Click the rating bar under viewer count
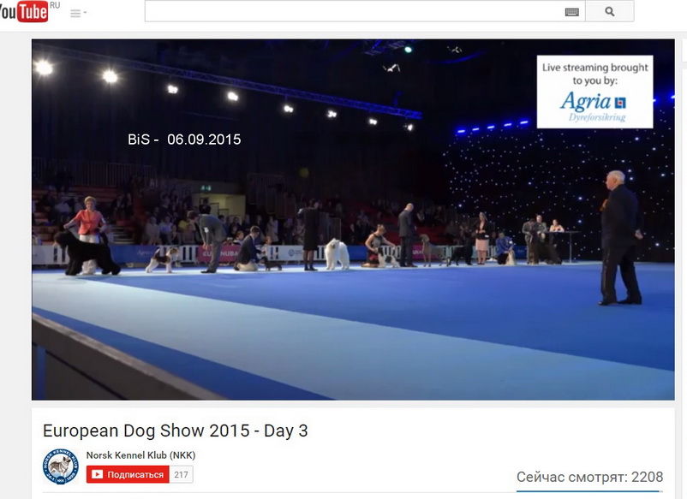Screen dimensions: 687x499 (589, 491)
